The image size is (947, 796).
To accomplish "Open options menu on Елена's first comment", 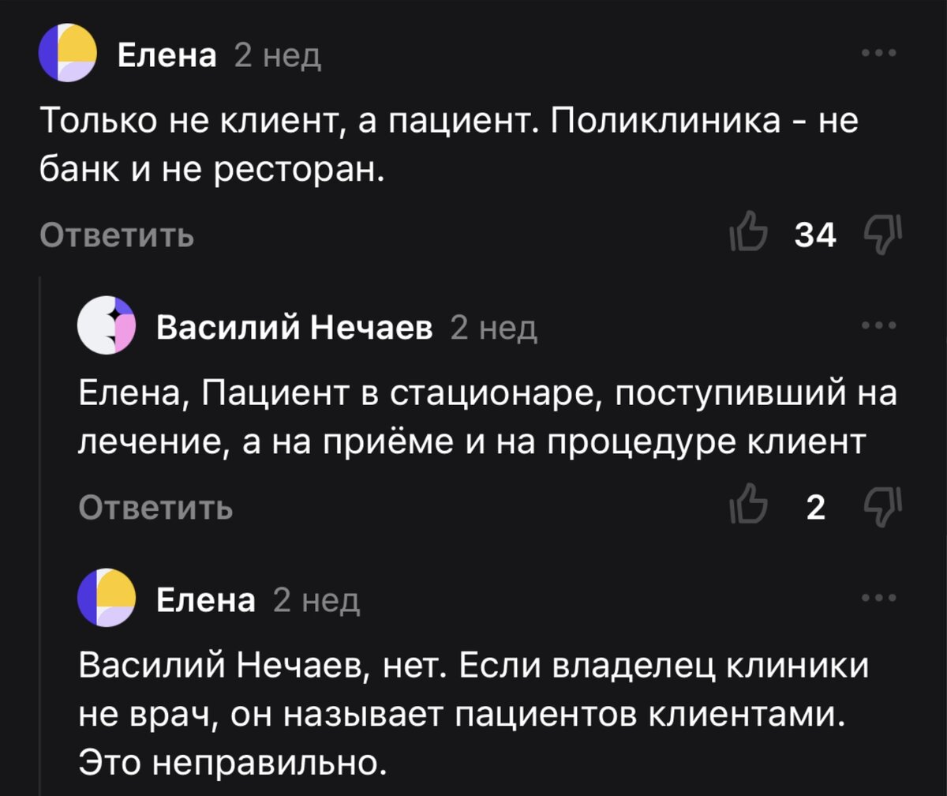I will 878,52.
